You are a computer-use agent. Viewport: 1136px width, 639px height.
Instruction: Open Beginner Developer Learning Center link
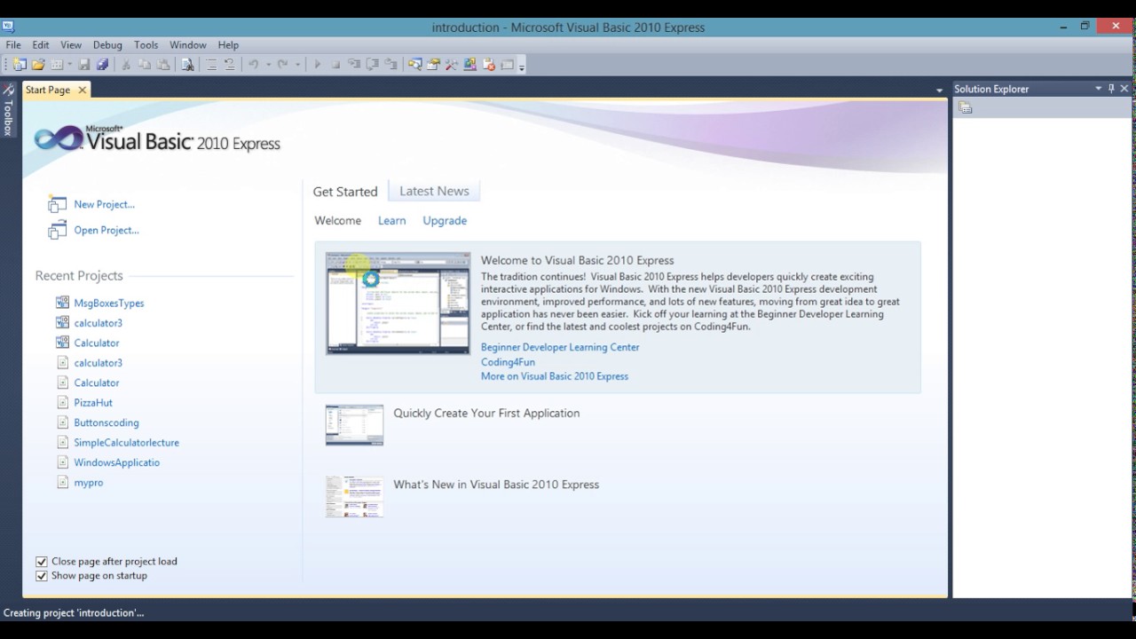(x=560, y=347)
